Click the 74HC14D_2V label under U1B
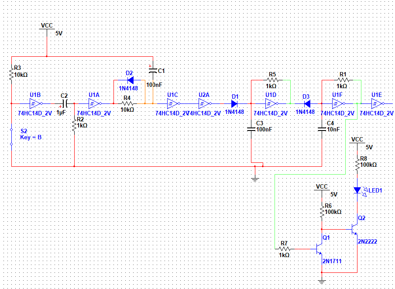This screenshot has width=395, height=289. (35, 114)
